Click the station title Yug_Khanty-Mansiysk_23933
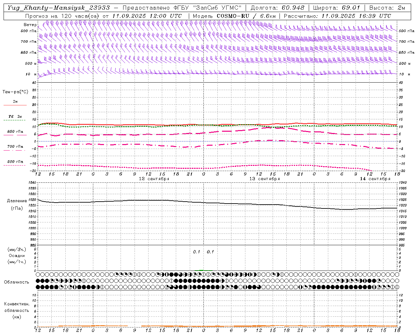Screen dimensions: 416x333 pyautogui.click(x=58, y=8)
